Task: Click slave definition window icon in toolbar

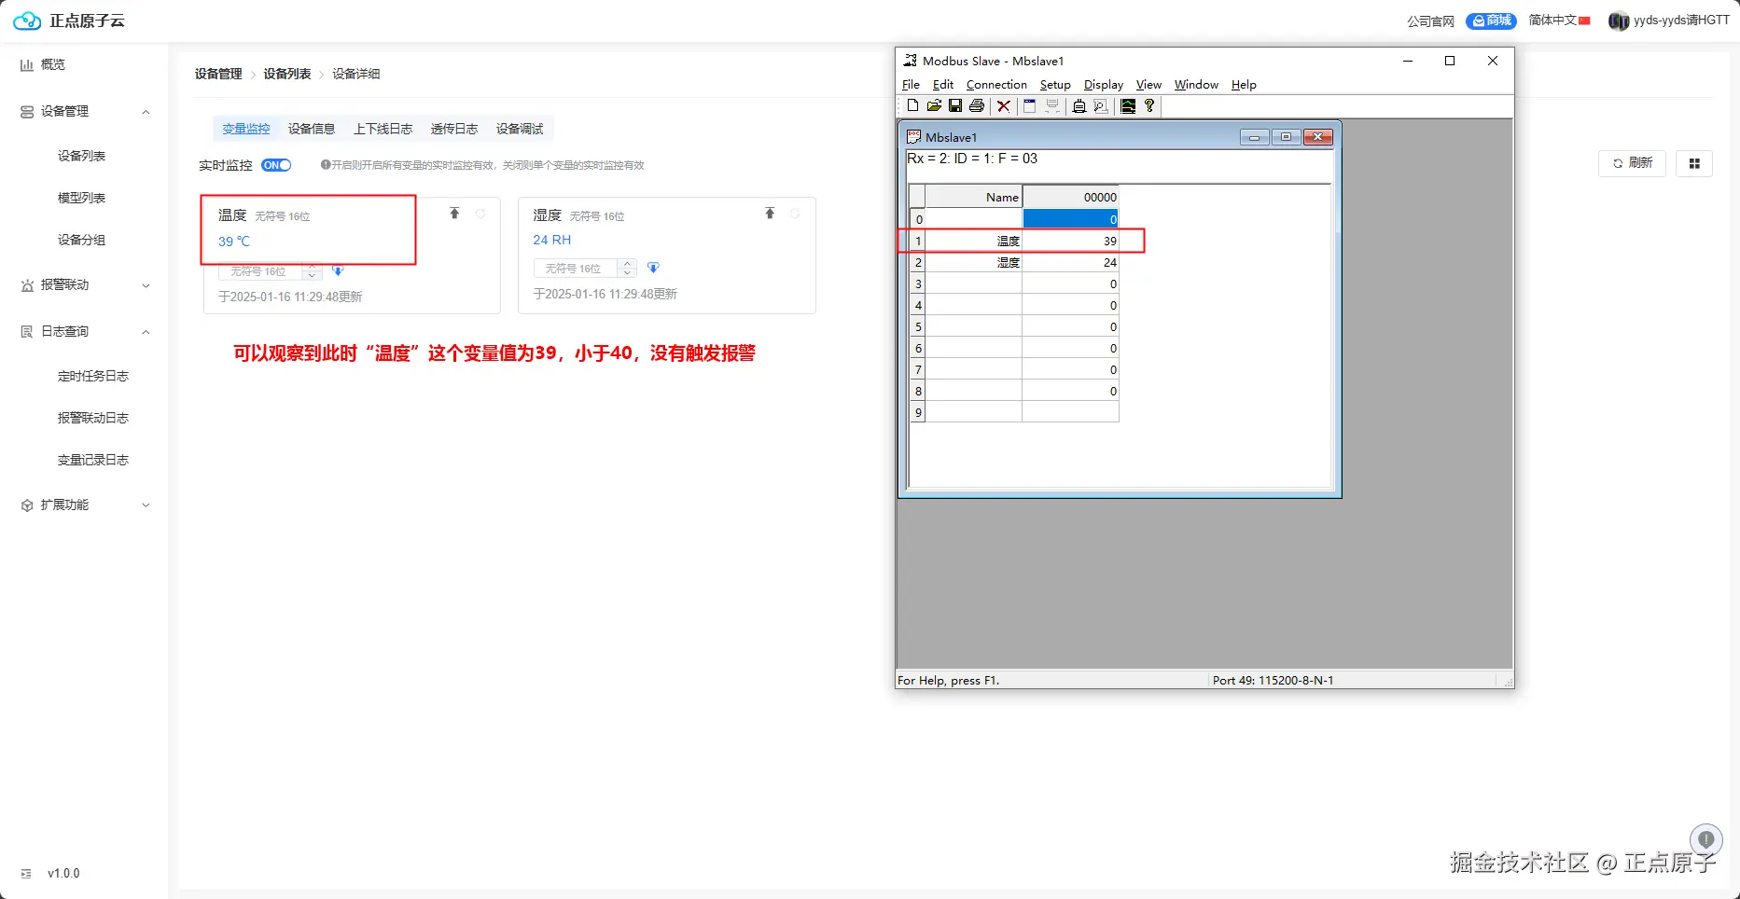Action: [1030, 105]
